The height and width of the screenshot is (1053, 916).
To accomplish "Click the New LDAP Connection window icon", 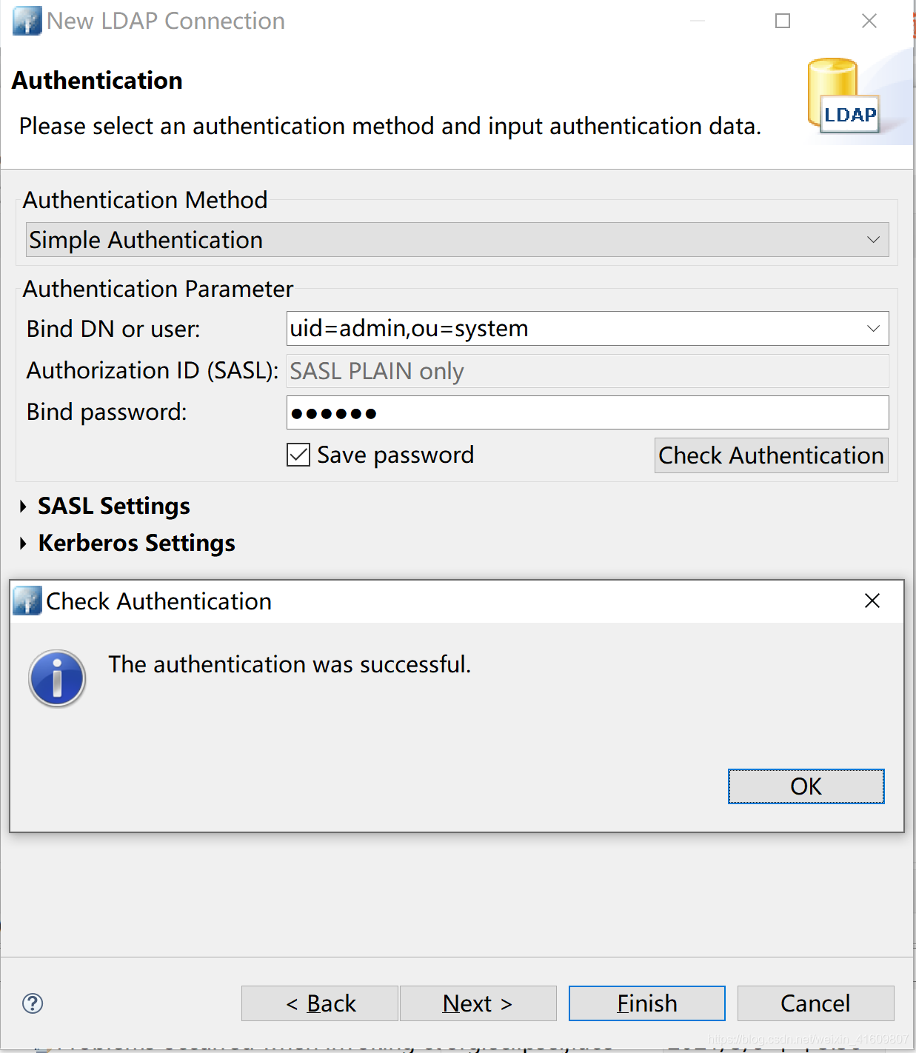I will [27, 21].
